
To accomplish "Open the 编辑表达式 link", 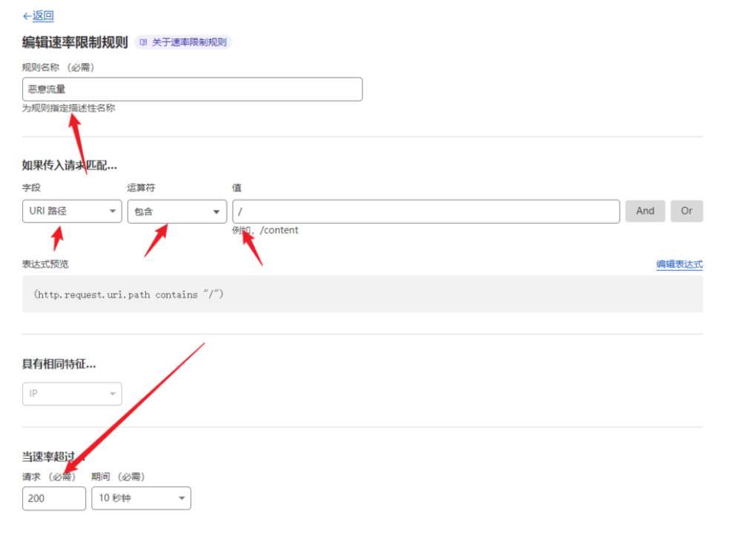I will point(679,264).
